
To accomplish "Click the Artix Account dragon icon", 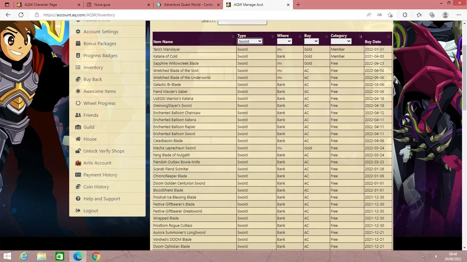I will point(78,163).
